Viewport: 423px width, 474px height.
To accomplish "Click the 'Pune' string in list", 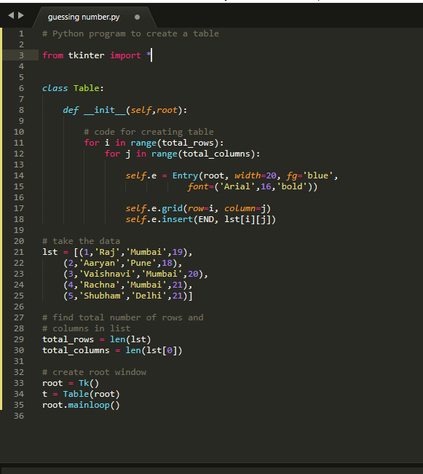I will (141, 263).
